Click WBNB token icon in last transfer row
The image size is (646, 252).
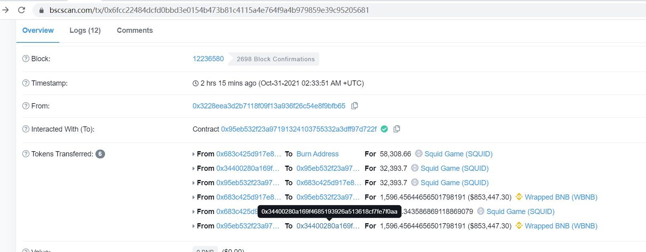tap(519, 226)
